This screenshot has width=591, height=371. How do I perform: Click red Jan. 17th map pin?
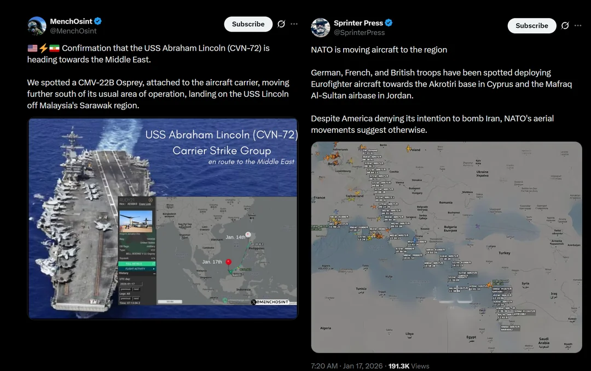(x=229, y=263)
